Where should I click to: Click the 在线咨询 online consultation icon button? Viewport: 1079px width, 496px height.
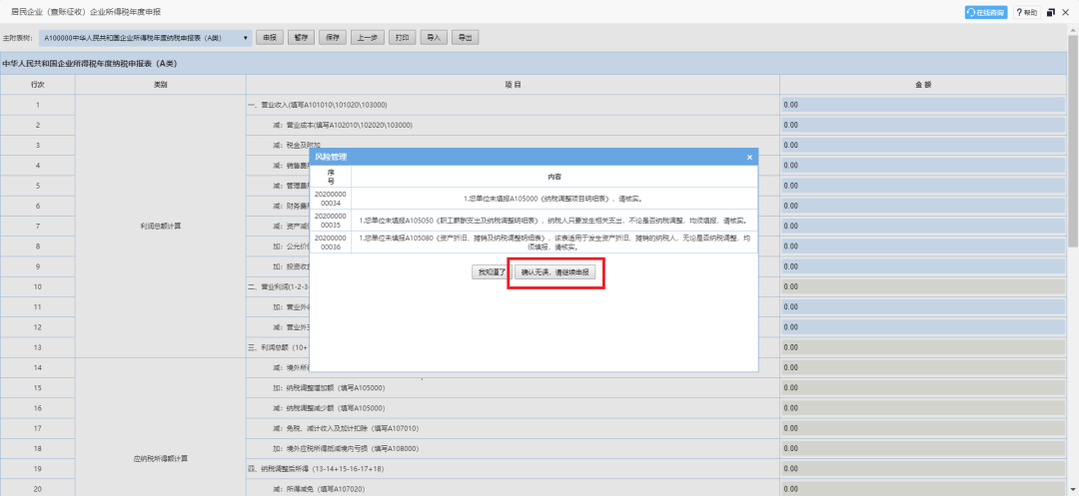[x=985, y=12]
